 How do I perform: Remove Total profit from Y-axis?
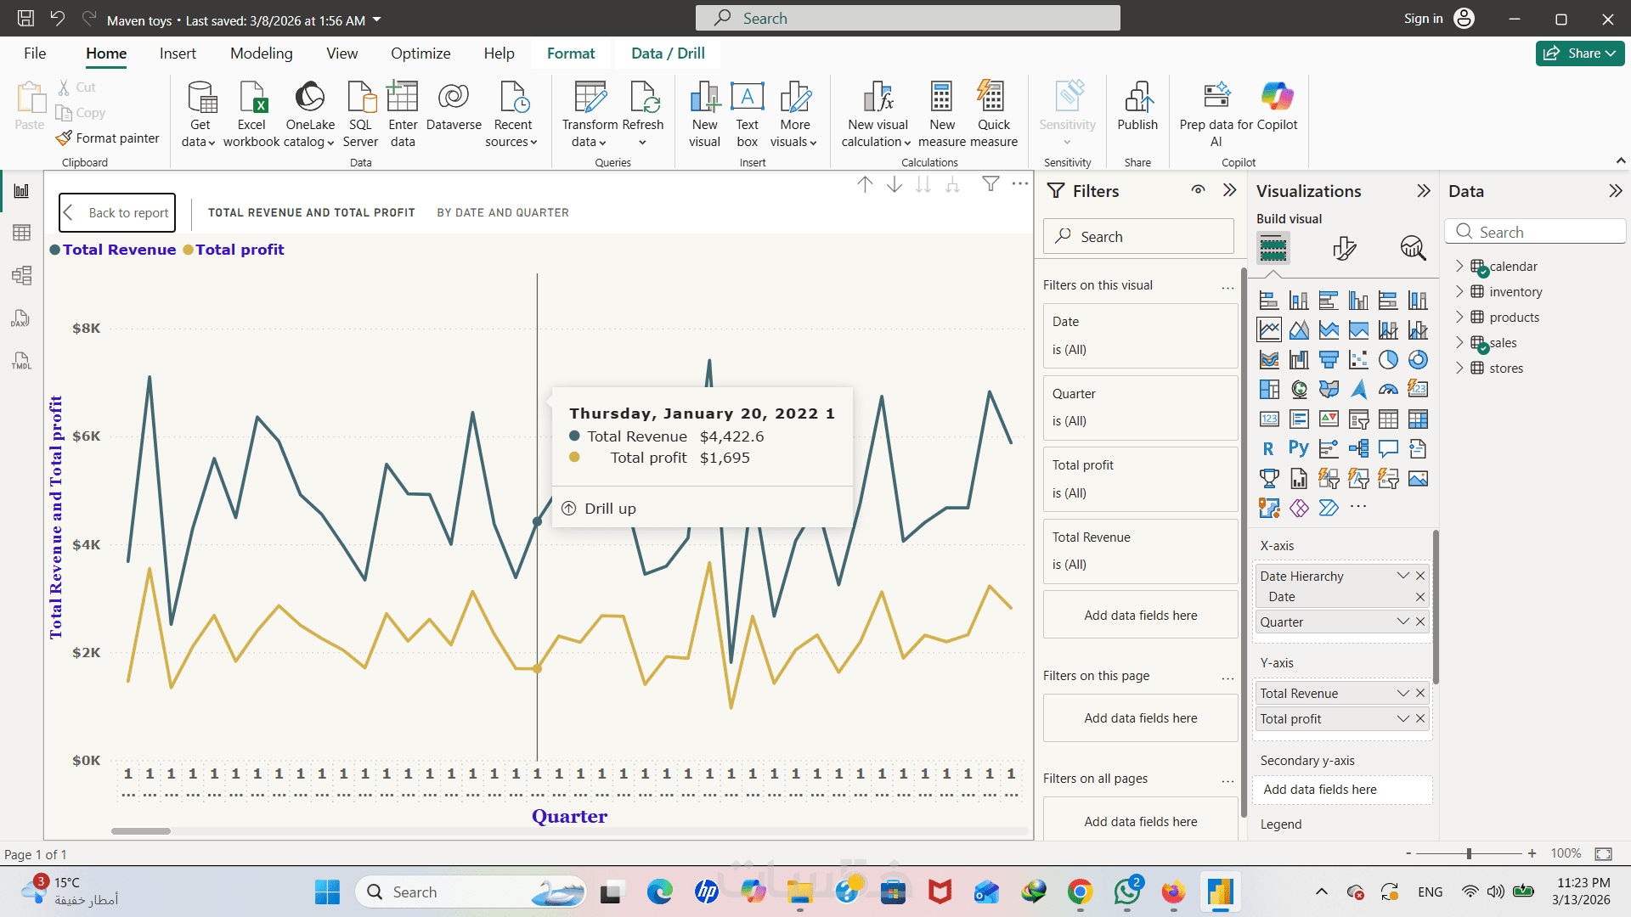pos(1420,719)
